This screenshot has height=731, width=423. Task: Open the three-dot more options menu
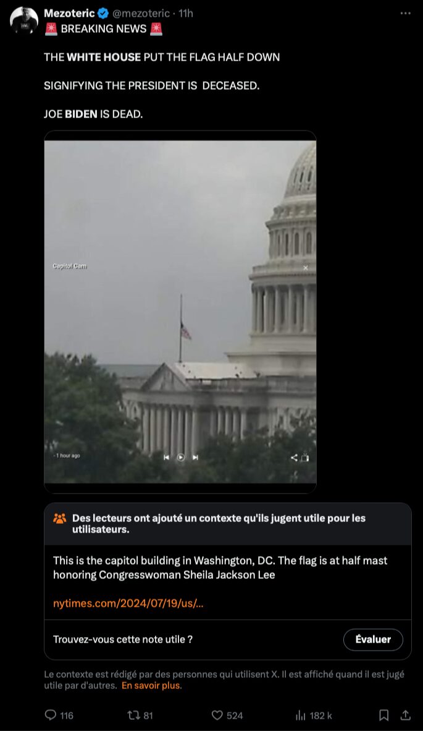coord(405,13)
